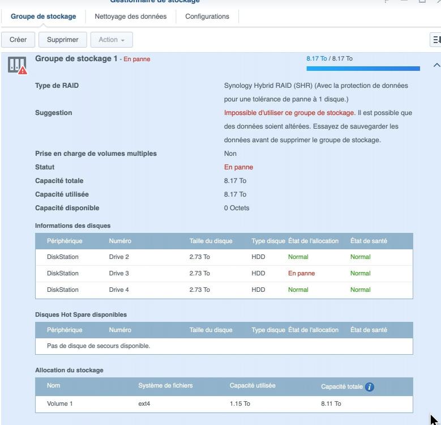Select the Drive 2 disk row

pos(224,257)
